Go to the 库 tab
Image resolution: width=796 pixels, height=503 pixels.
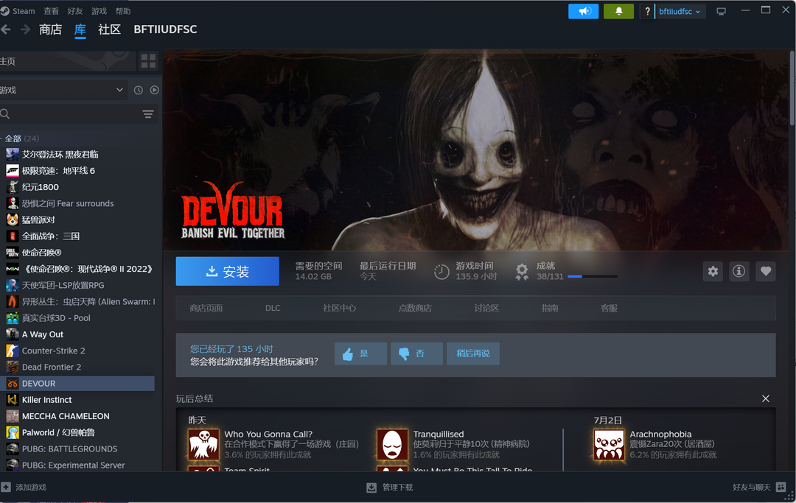coord(80,29)
